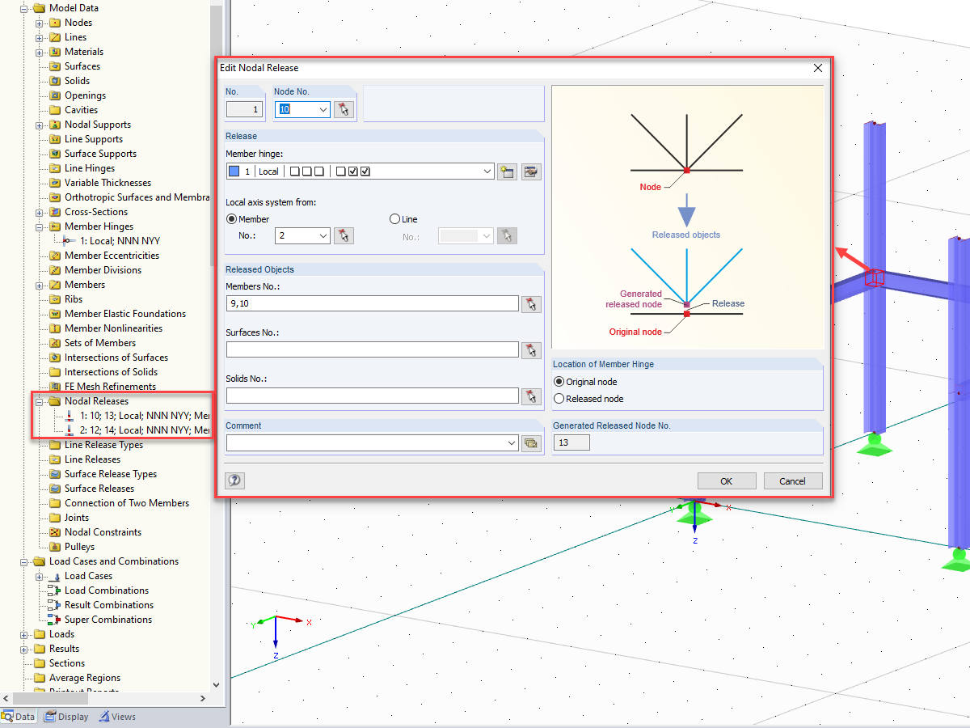Click the Pulleys tree icon
This screenshot has width=970, height=728.
55,547
